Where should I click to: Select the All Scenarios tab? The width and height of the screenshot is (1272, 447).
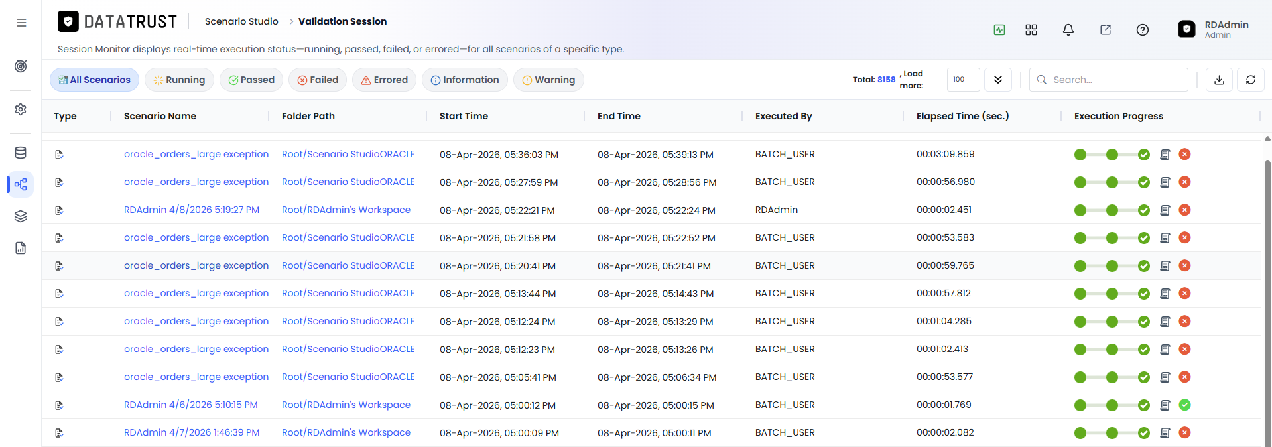point(94,80)
